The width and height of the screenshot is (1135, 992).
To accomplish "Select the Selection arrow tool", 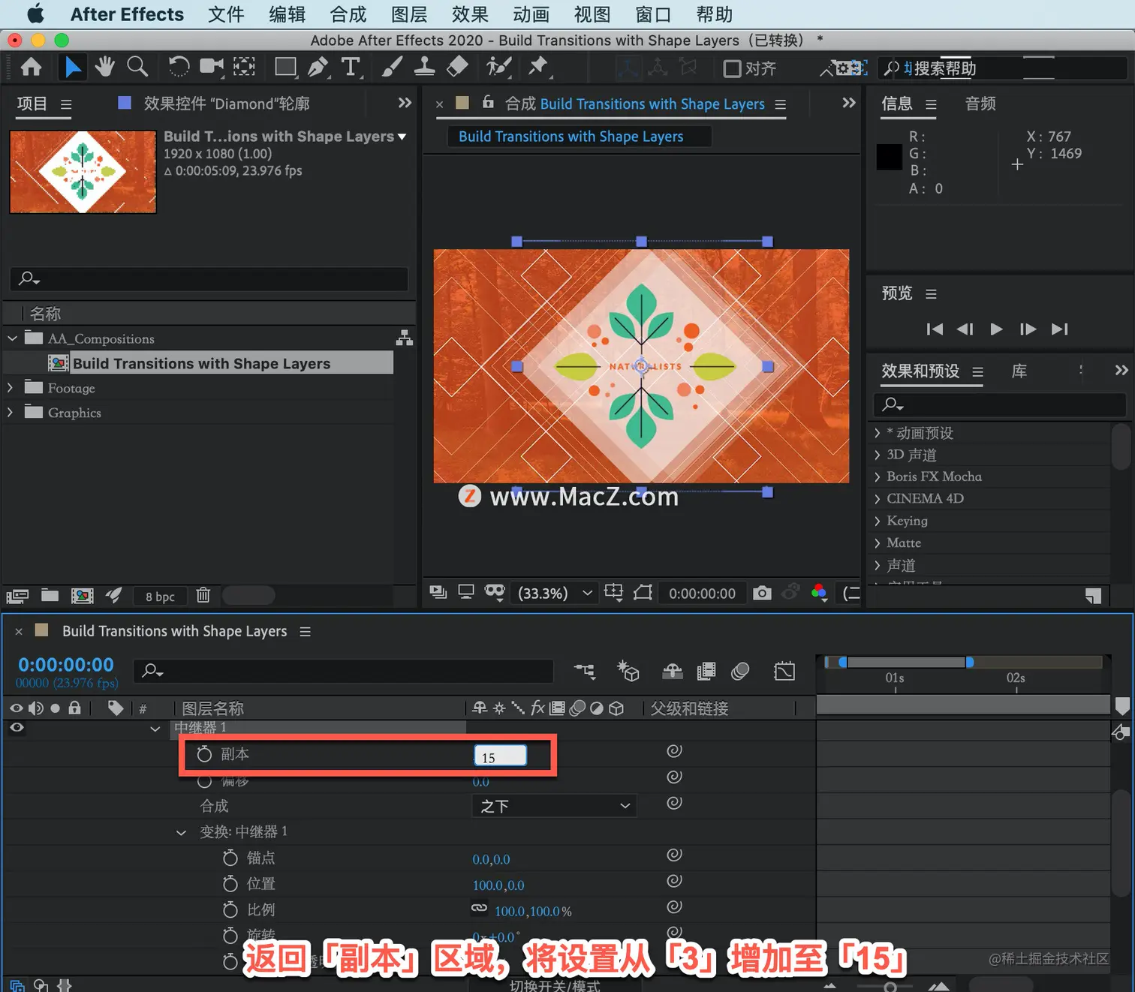I will click(x=72, y=68).
